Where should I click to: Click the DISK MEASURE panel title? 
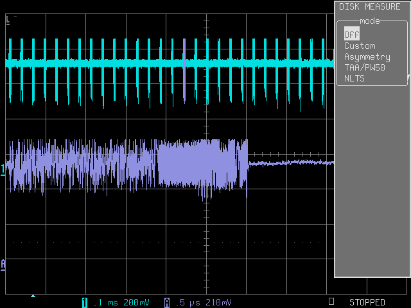tap(370, 6)
